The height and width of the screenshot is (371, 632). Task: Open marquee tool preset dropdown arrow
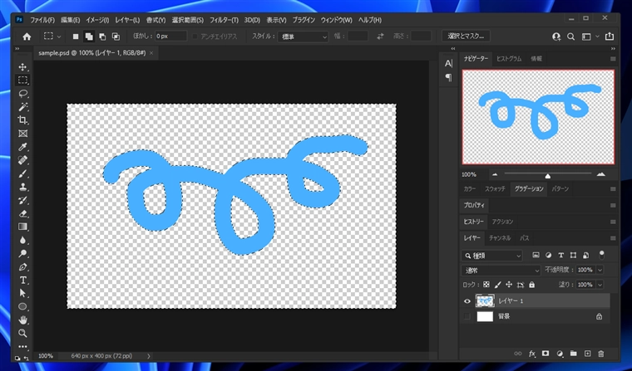pyautogui.click(x=59, y=37)
